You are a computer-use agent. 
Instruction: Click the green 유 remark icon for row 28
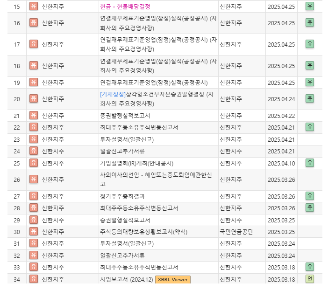coord(310,207)
